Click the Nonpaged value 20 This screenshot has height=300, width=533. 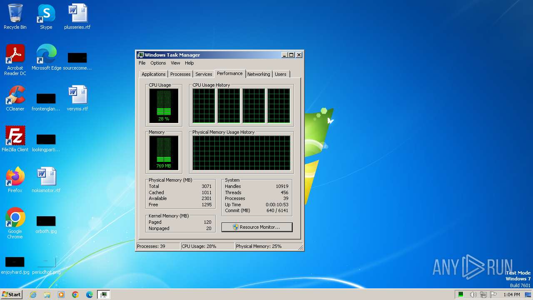[209, 228]
